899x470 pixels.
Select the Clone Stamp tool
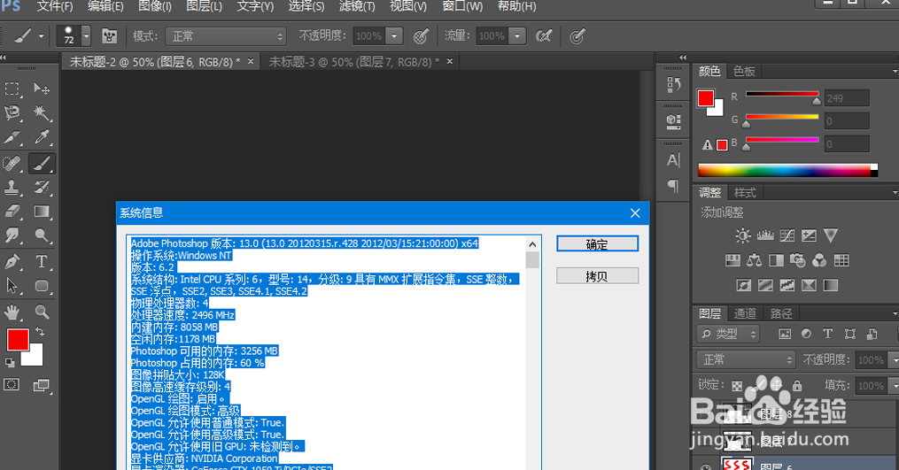tap(12, 188)
